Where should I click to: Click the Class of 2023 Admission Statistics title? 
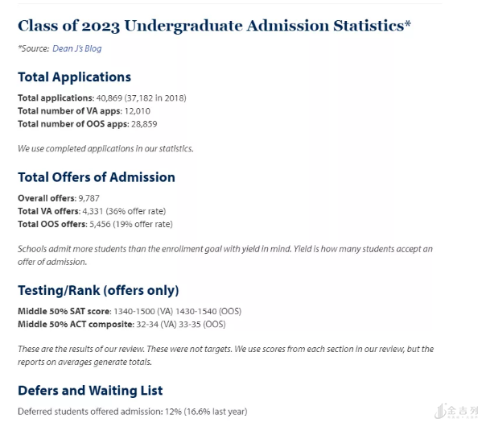click(214, 26)
